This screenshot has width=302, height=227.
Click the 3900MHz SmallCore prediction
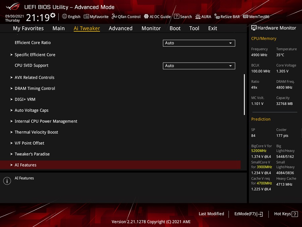coord(264,167)
